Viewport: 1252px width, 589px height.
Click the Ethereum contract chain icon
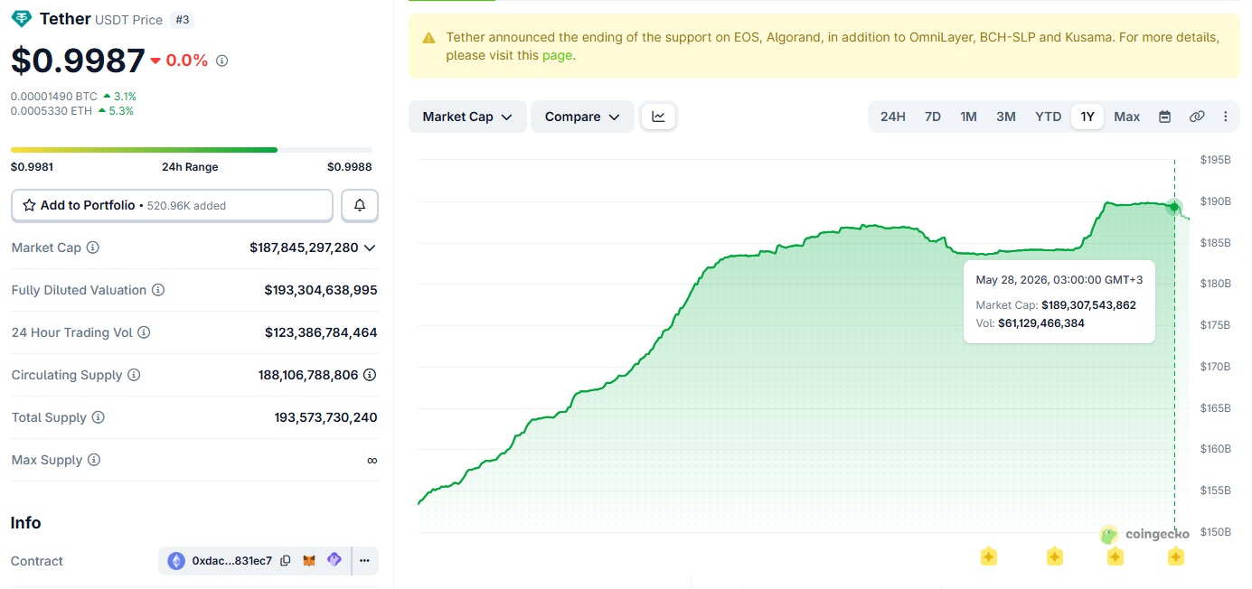[x=176, y=561]
